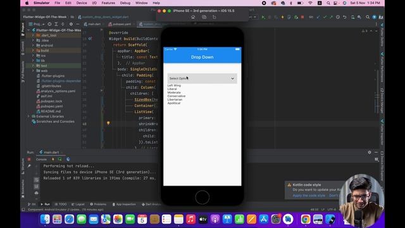Click 'Apply the code style' link in Kotlin notification

[x=309, y=195]
